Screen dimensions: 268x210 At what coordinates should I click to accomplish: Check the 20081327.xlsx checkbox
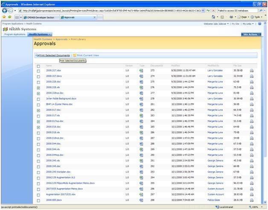click(x=38, y=71)
